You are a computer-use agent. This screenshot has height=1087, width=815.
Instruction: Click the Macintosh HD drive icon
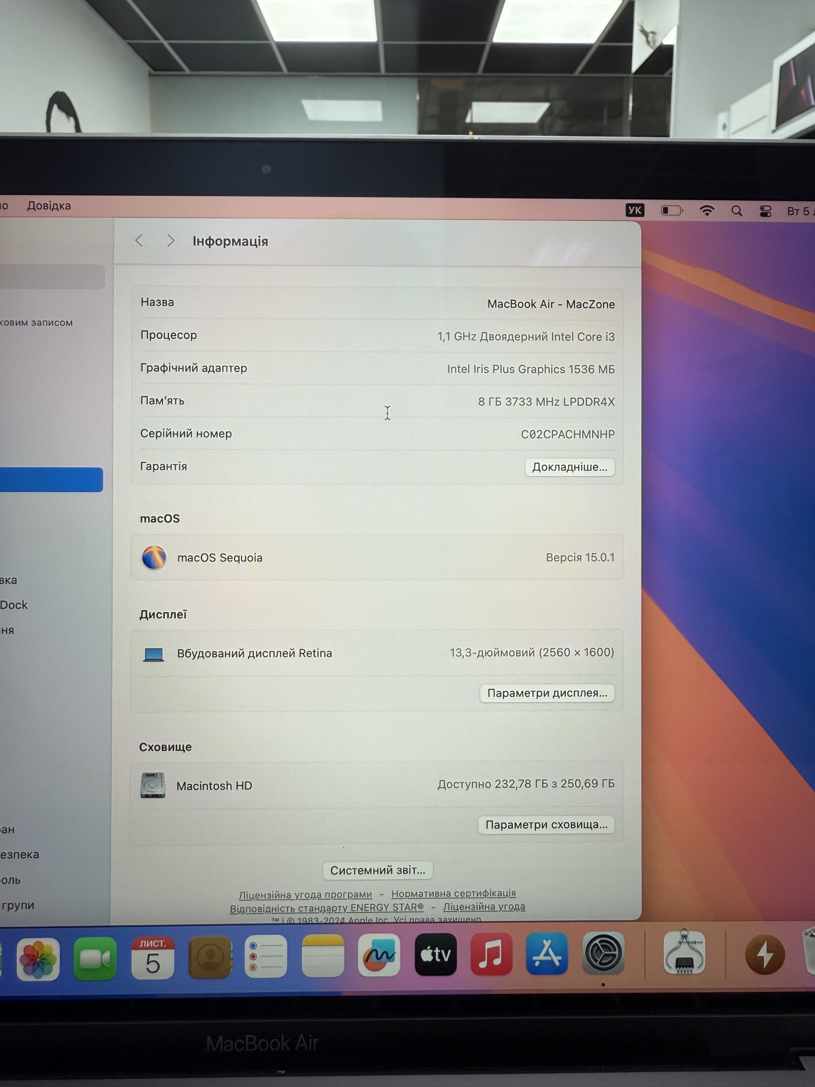tap(153, 785)
